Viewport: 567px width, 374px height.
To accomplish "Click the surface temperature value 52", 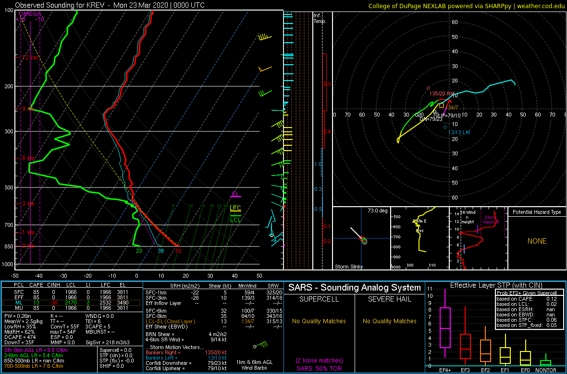I will (178, 251).
